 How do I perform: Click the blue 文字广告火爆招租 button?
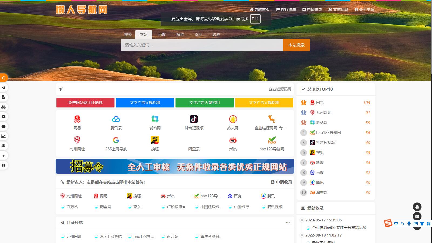145,103
